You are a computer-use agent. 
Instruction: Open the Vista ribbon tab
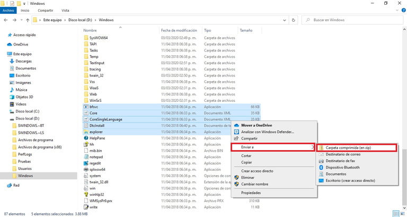[x=65, y=11]
